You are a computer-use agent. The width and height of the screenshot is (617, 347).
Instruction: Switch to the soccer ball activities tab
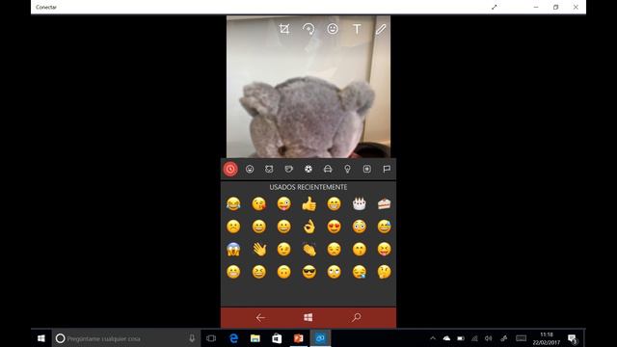click(308, 170)
